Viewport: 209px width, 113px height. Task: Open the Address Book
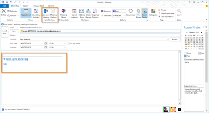tap(81, 13)
